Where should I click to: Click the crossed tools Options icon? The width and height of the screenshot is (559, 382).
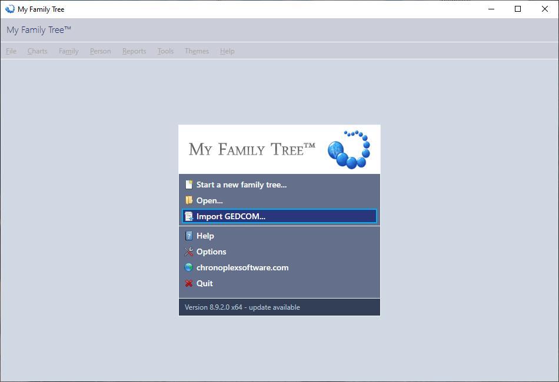tap(189, 252)
